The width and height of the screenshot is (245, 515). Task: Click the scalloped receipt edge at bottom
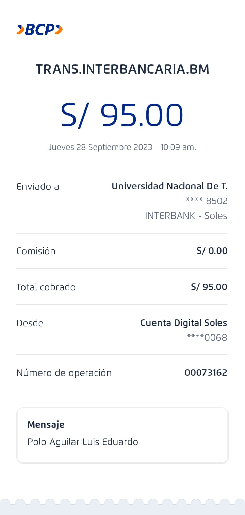pos(122,507)
